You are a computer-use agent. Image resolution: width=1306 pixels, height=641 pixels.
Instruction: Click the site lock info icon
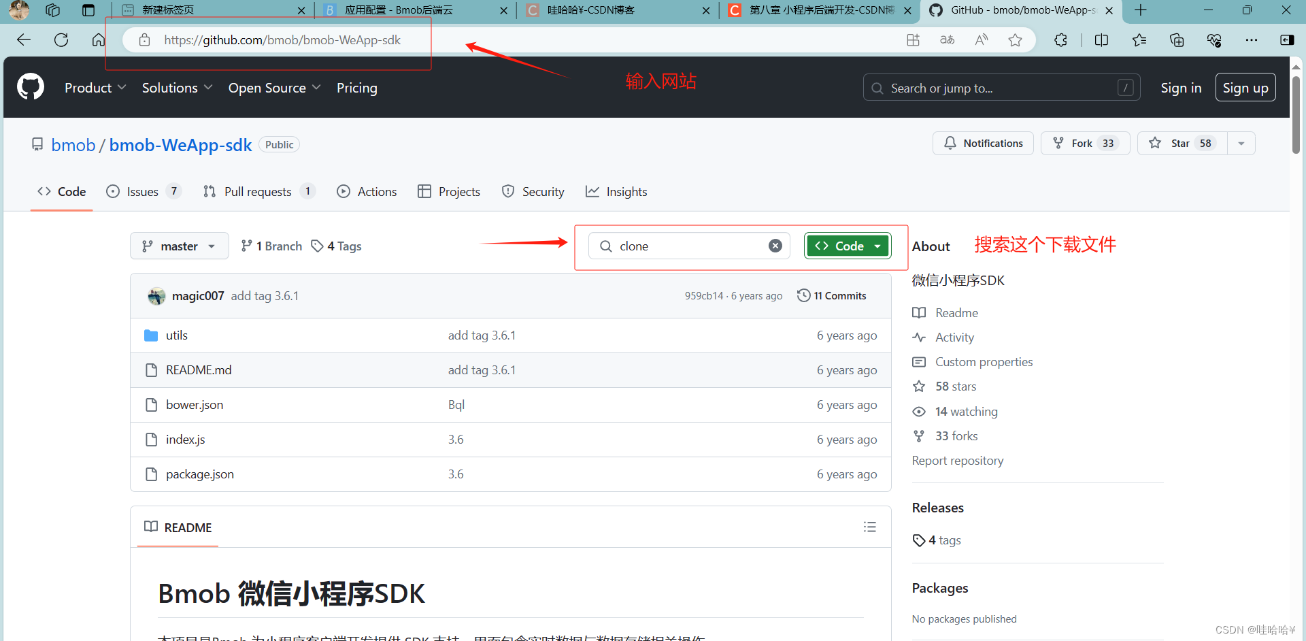coord(144,40)
